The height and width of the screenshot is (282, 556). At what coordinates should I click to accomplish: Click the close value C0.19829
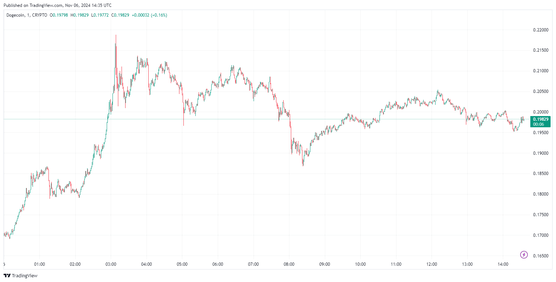[120, 15]
